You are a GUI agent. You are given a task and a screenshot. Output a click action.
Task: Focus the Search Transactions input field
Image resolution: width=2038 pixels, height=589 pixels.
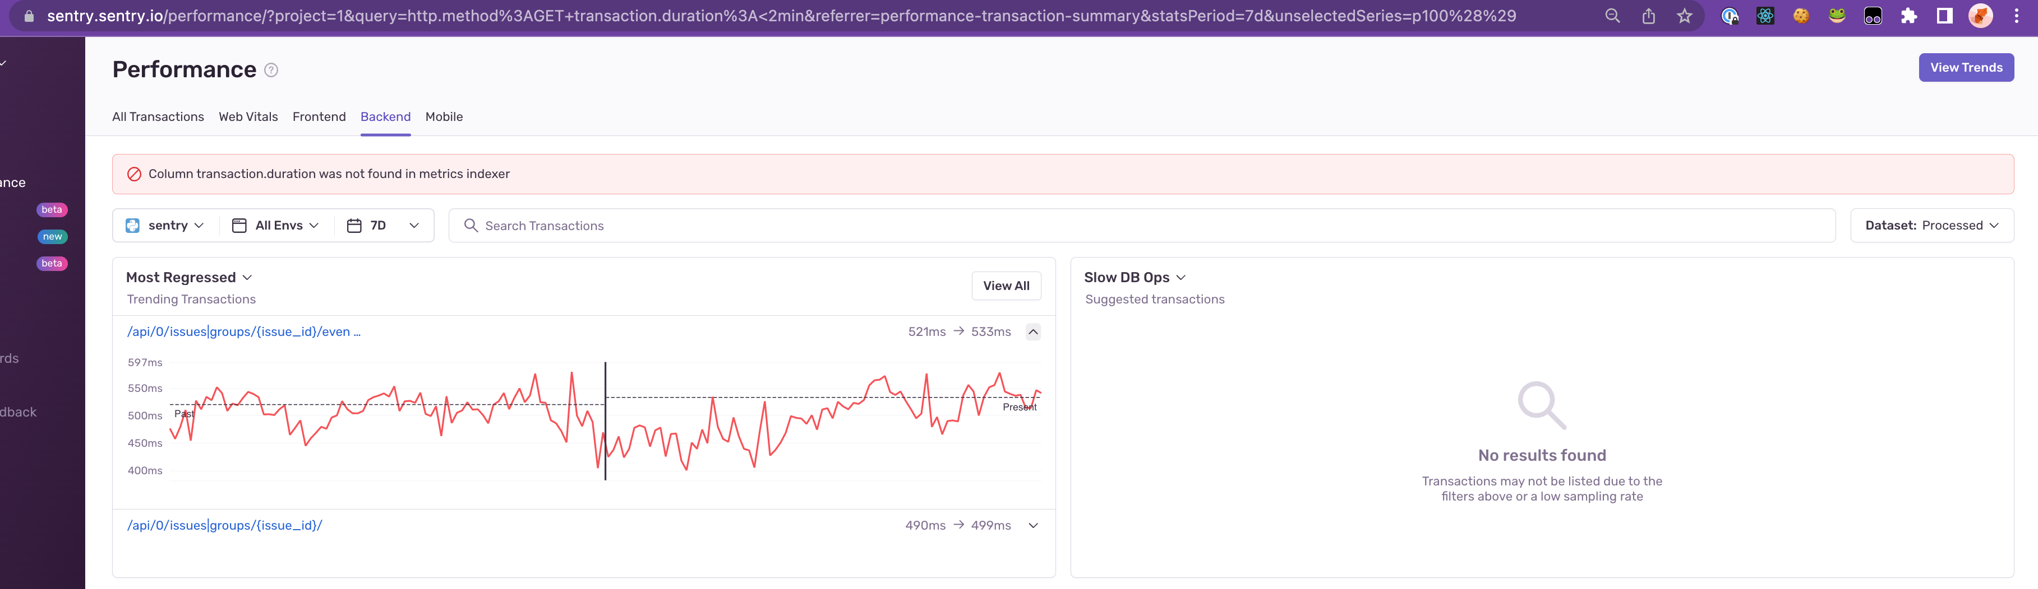[x=1142, y=226]
